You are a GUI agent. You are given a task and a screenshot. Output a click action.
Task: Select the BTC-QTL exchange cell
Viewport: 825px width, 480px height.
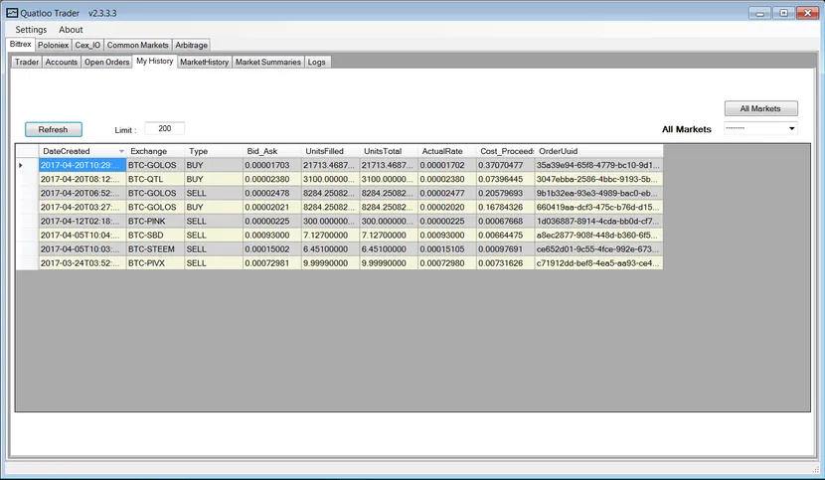click(x=155, y=180)
